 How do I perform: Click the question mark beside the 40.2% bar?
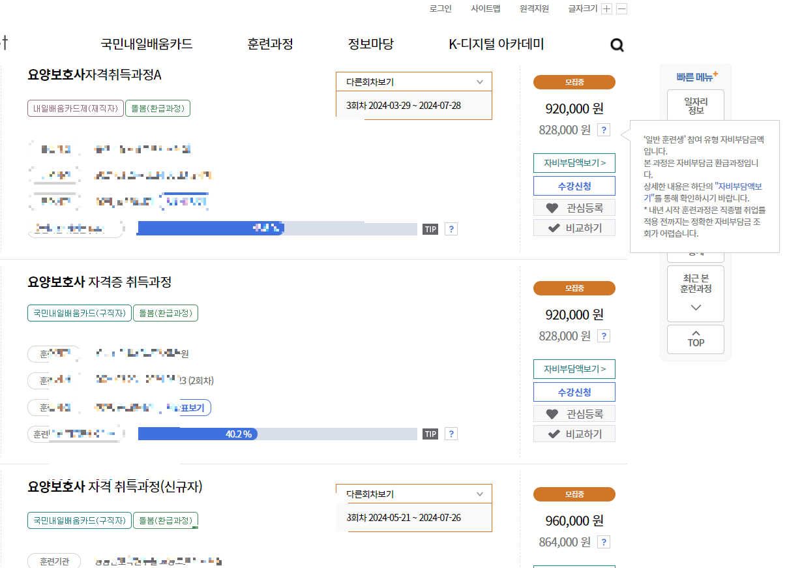point(451,433)
